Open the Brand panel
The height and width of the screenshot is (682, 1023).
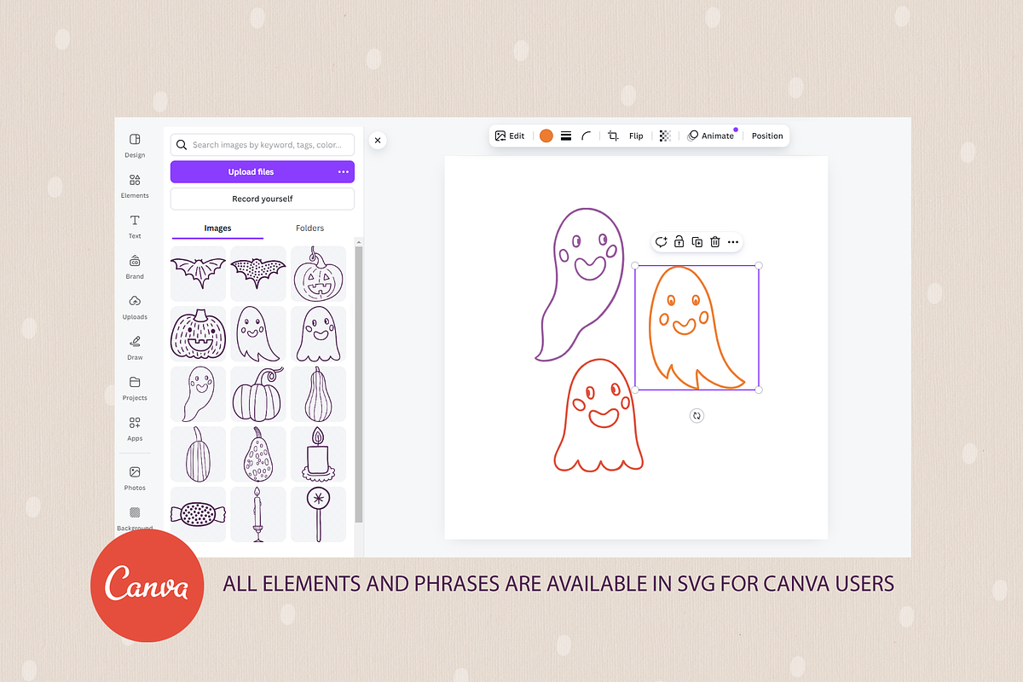pyautogui.click(x=135, y=266)
